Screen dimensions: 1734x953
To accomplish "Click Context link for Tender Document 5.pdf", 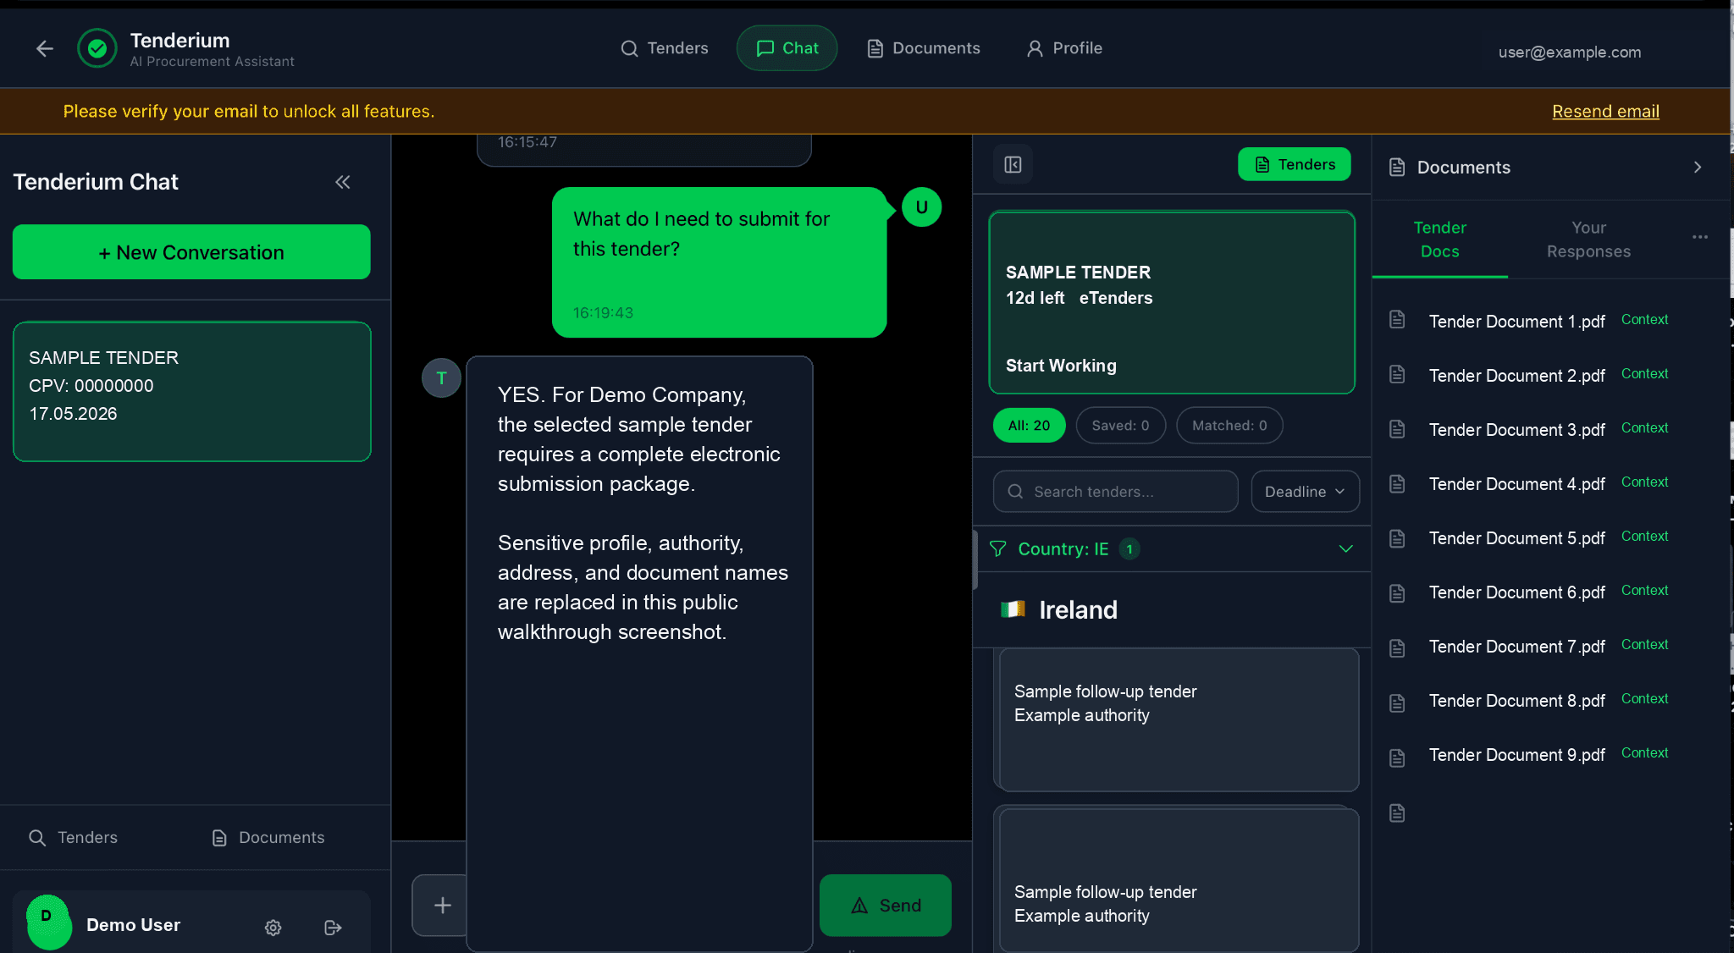I will (1644, 537).
